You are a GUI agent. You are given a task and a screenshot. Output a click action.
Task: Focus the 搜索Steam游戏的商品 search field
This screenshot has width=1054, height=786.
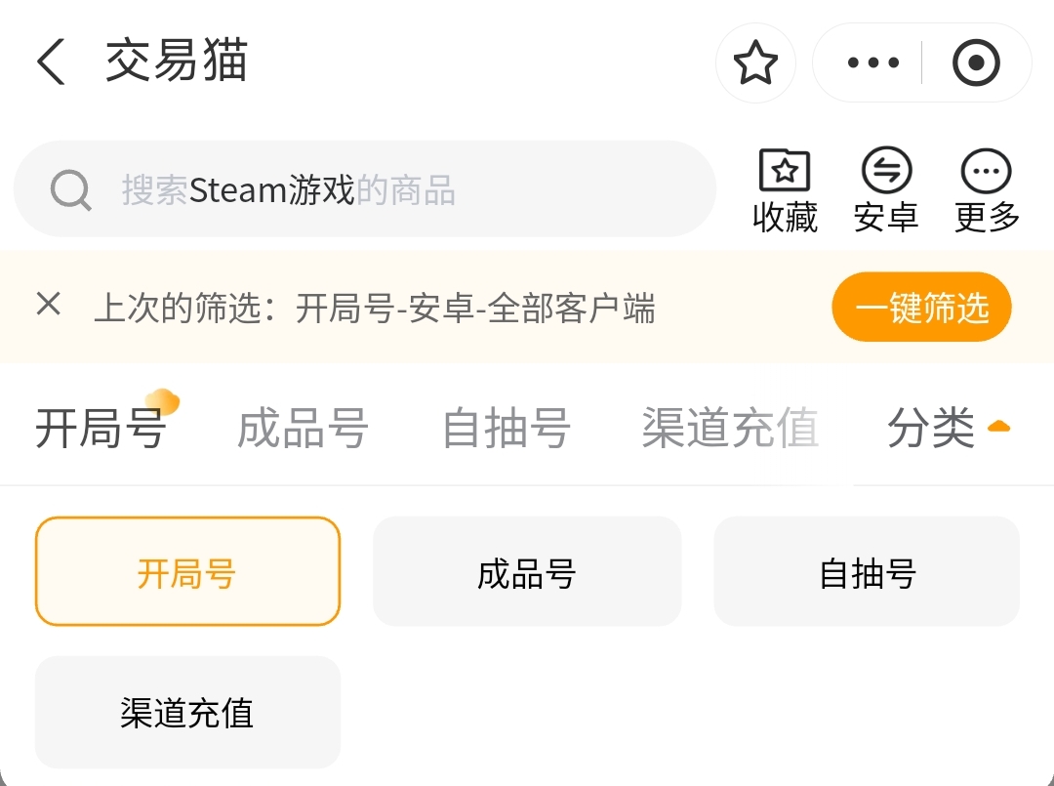coord(390,190)
